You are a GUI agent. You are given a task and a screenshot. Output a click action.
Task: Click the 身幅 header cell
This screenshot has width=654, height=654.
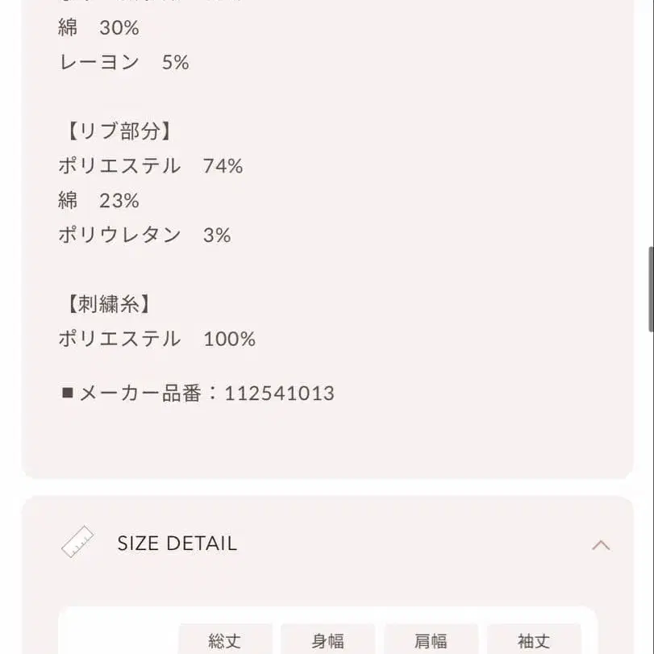328,641
